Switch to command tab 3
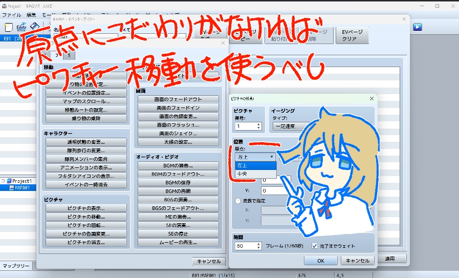Screen dimensions: 459x278 pos(69,55)
